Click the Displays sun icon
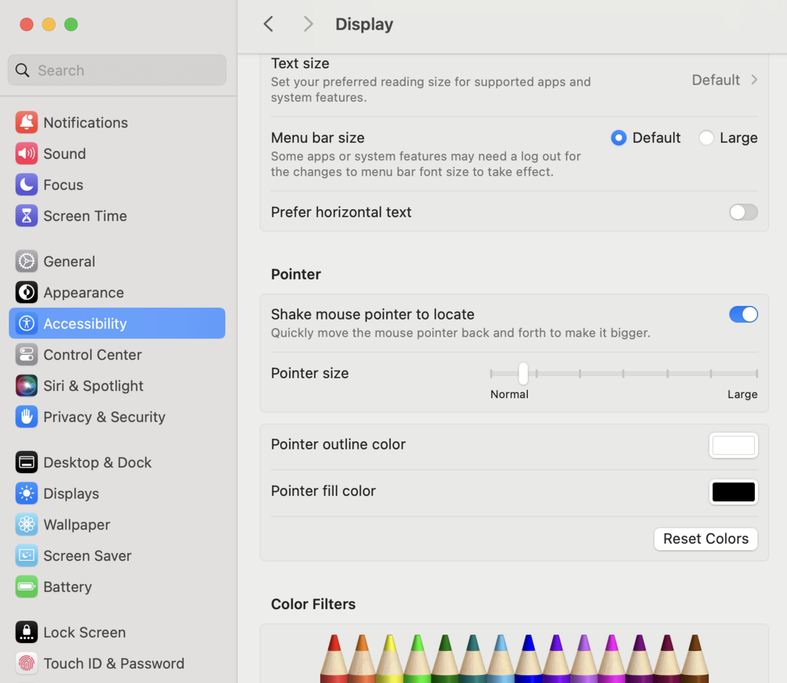 click(x=26, y=493)
